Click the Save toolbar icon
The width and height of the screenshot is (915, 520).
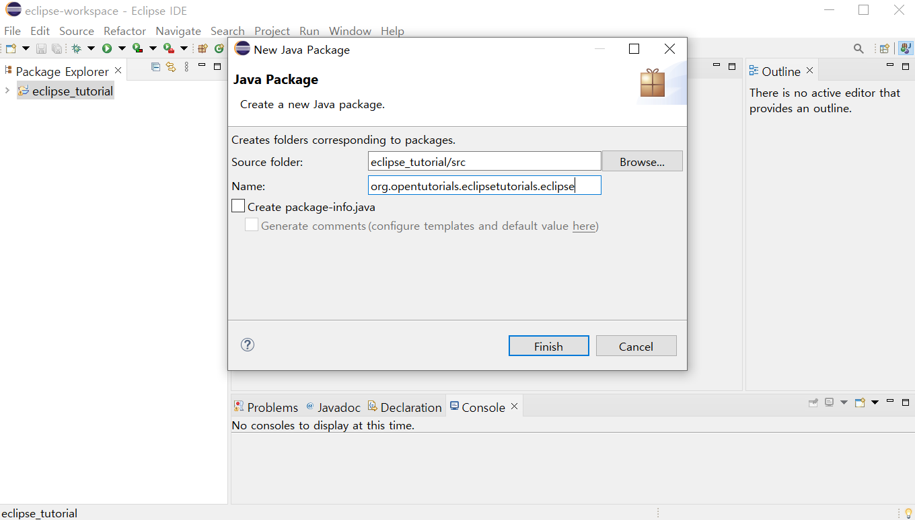click(41, 48)
